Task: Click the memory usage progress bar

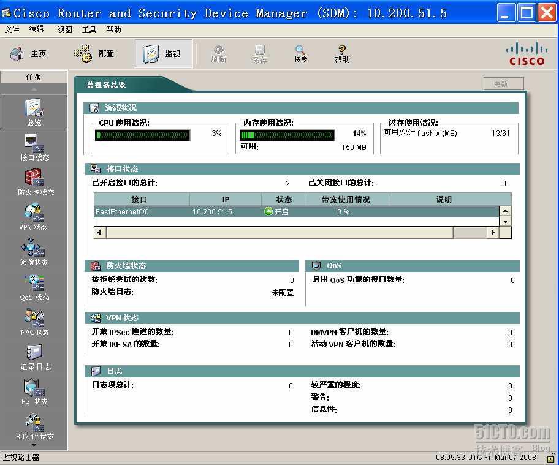Action: (x=287, y=135)
